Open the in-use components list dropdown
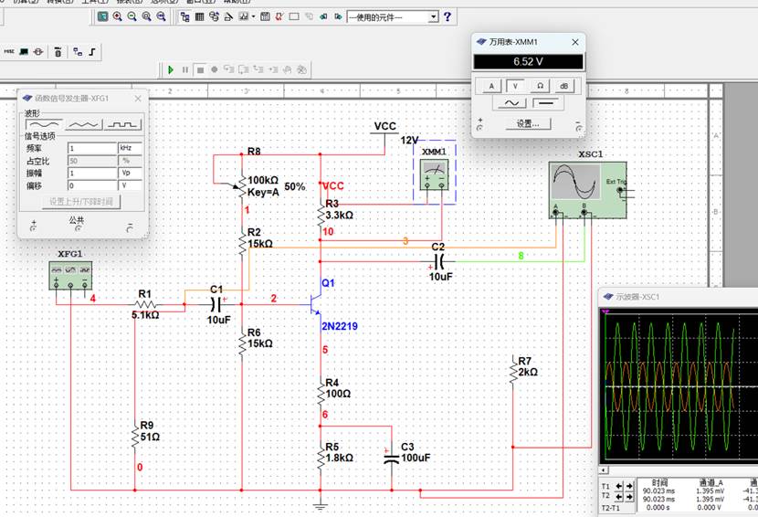Screen dimensions: 758x517 434,17
